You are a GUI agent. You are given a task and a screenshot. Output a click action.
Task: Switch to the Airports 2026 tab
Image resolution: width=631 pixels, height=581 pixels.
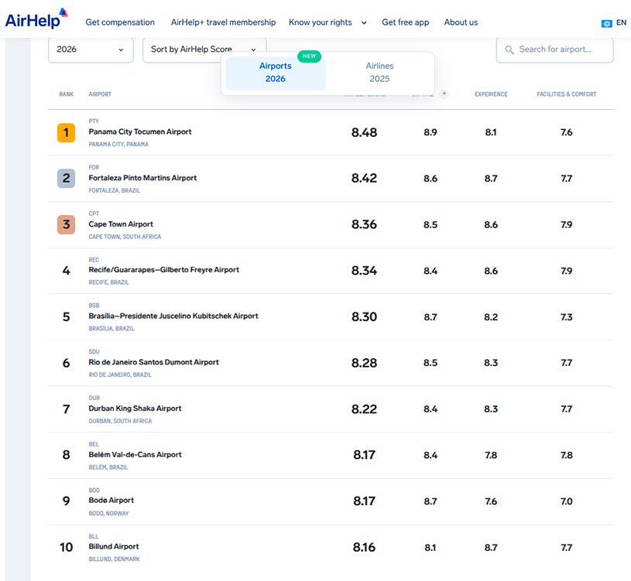(276, 73)
